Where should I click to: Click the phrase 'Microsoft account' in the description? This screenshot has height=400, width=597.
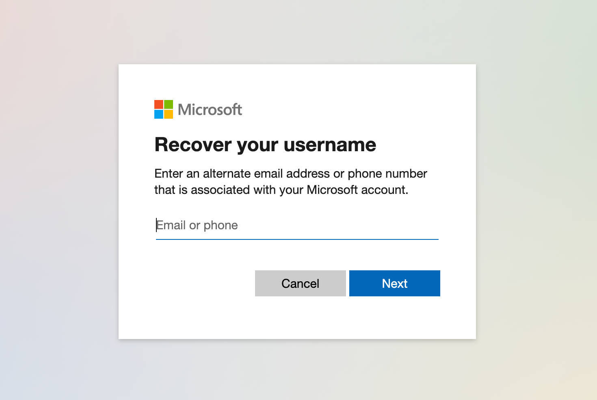[358, 189]
